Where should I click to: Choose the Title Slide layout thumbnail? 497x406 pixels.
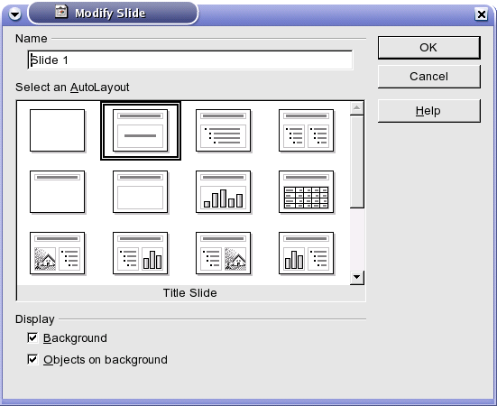[141, 131]
